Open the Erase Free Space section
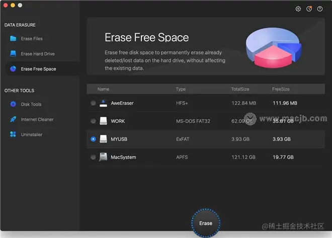Viewport: 332px width, 238px height. [x=42, y=68]
